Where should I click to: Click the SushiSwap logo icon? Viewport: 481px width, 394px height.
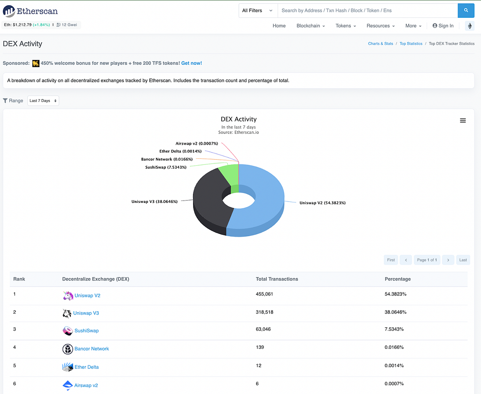tap(68, 331)
